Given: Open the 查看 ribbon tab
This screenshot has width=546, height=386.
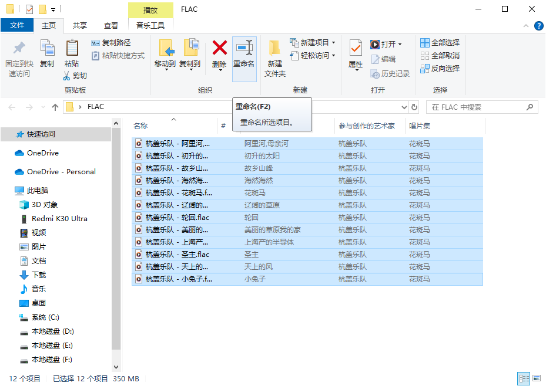Looking at the screenshot, I should 112,25.
